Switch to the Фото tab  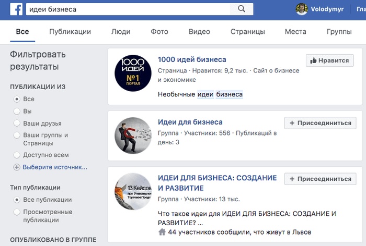[x=159, y=31]
